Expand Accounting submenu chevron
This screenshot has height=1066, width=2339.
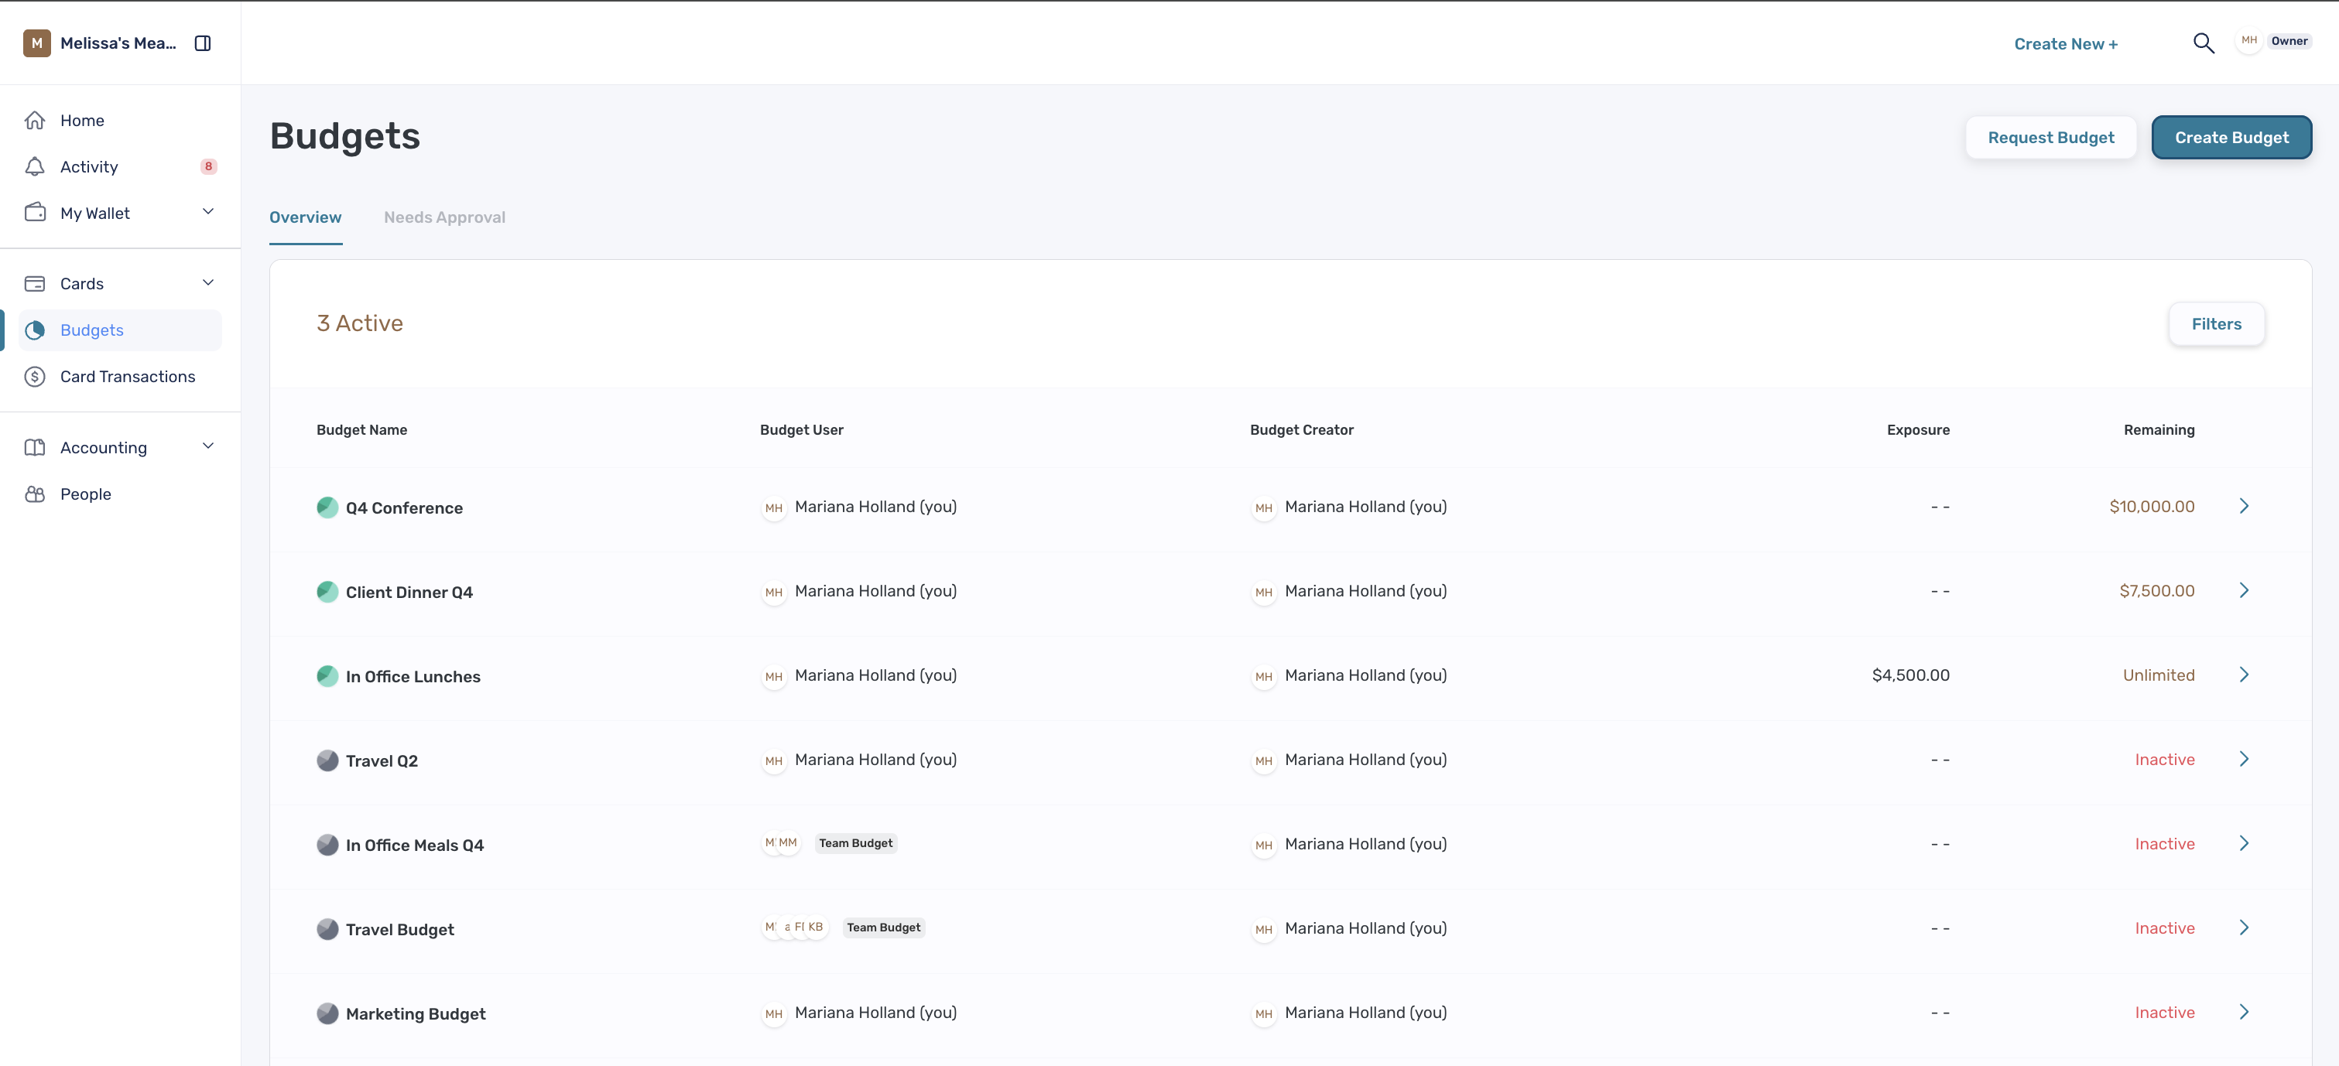click(x=208, y=446)
